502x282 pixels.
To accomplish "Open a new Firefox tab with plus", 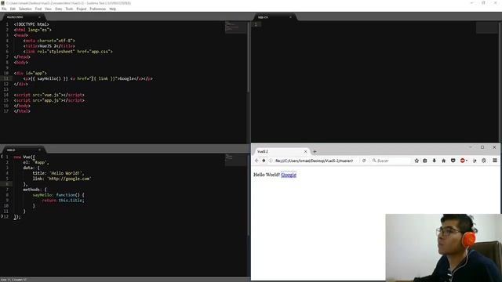I will coord(315,151).
